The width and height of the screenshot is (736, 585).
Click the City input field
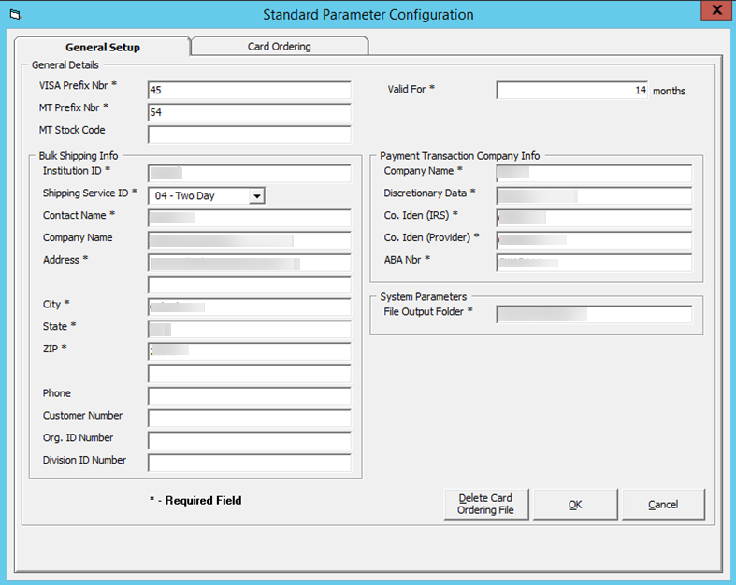(250, 307)
